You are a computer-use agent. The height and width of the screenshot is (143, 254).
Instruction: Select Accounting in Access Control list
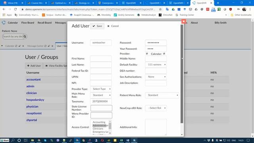tap(99, 122)
